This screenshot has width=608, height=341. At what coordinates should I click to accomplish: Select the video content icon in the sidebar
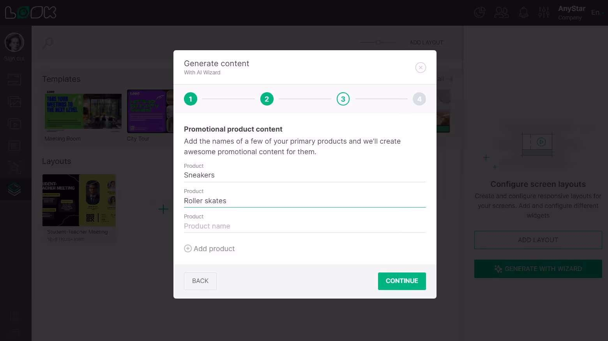pos(14,124)
